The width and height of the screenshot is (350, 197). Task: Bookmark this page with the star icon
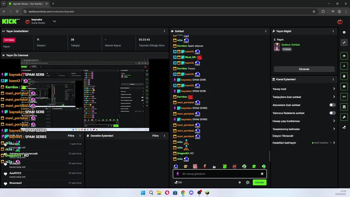[x=314, y=11]
